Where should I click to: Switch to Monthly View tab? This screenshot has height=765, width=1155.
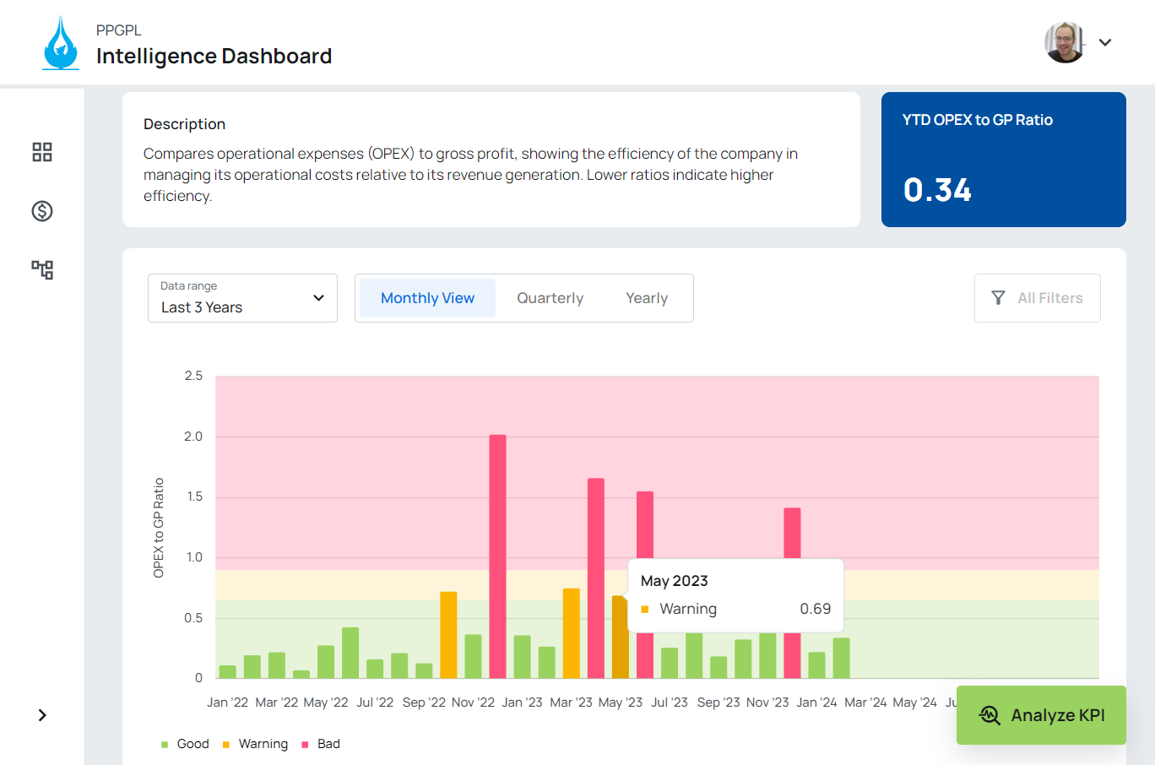tap(427, 298)
